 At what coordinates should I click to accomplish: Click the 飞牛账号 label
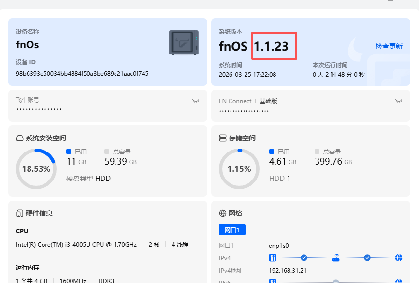[x=28, y=100]
